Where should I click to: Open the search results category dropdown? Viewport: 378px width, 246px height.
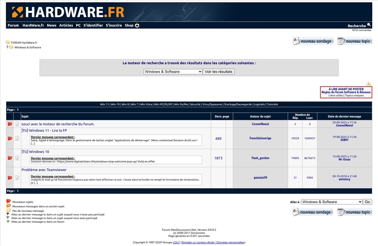(x=173, y=72)
